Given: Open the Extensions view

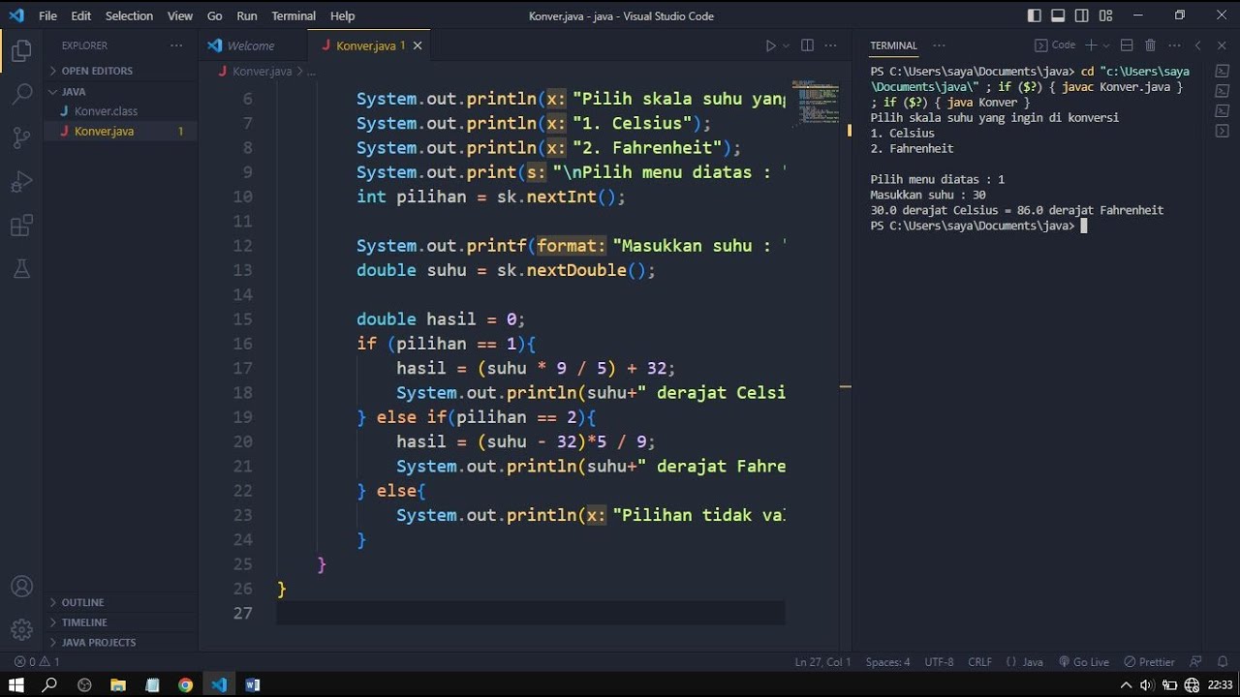Looking at the screenshot, I should click(21, 227).
